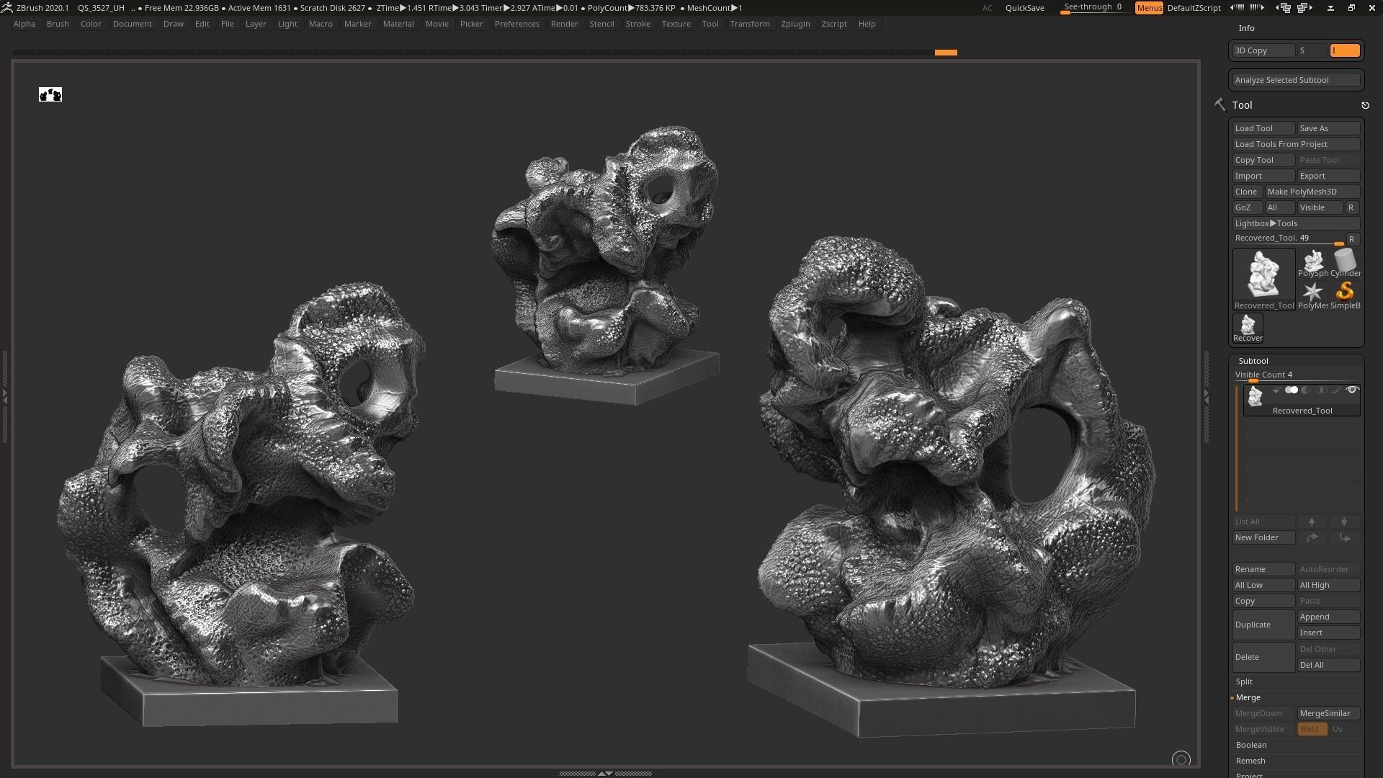Click the subtool intersection mode icon
Viewport: 1383px width, 778px height.
pyautogui.click(x=1321, y=390)
